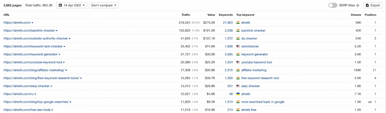Click Ukraine flag beside ahrefs keyword
The width and height of the screenshot is (386, 113).
pos(238,94)
